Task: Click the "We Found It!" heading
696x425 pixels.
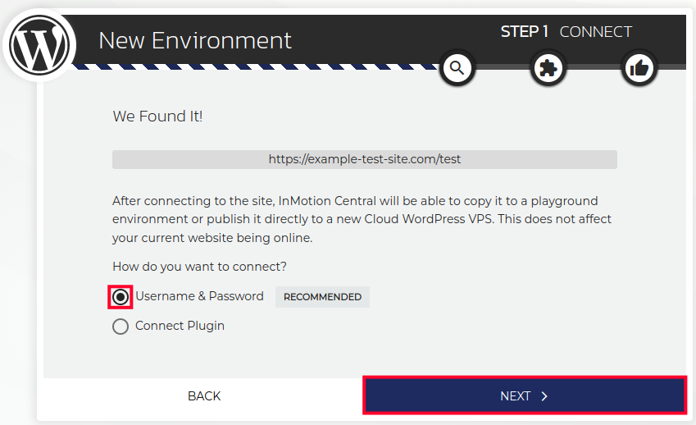Action: point(157,117)
